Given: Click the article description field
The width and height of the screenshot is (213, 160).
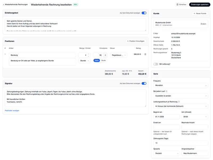Looking at the screenshot, I should click(42, 62).
